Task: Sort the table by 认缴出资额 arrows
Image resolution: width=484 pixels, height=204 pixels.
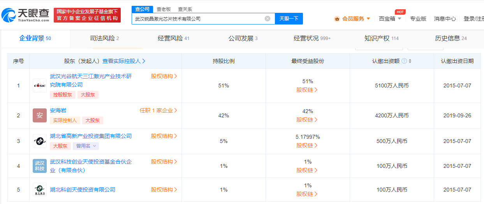Action: pyautogui.click(x=410, y=61)
